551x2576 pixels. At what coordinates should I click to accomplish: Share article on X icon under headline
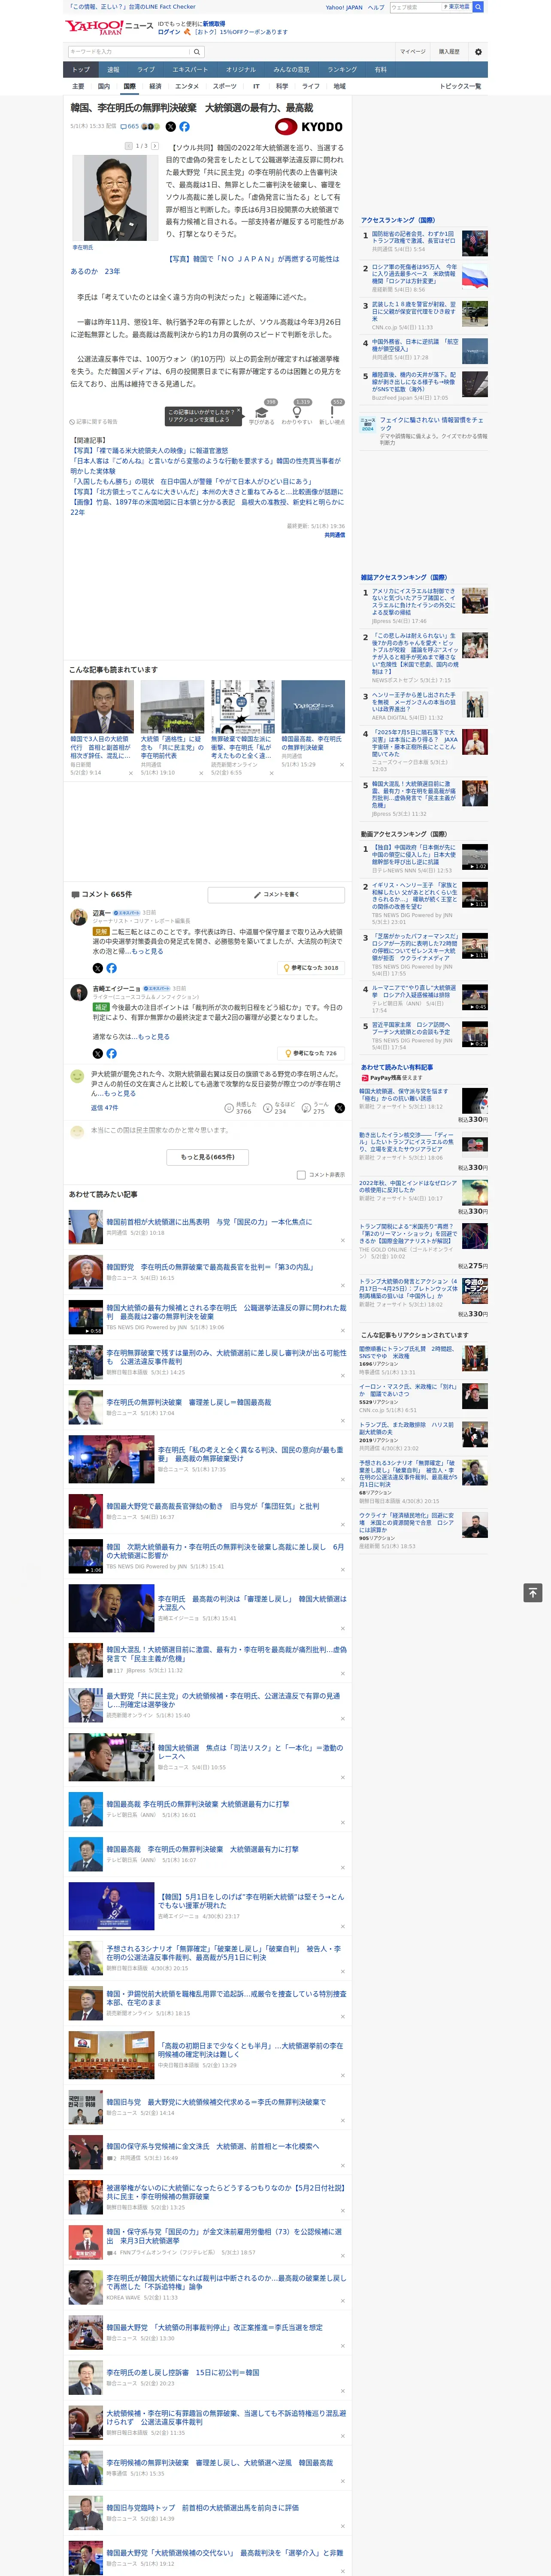tap(170, 127)
